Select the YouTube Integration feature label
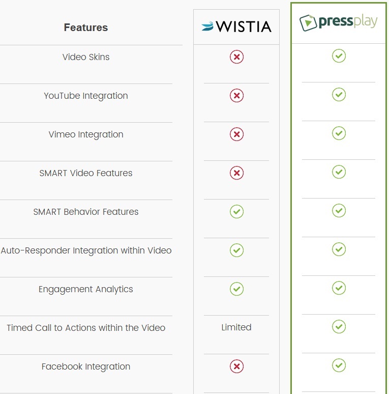 86,96
